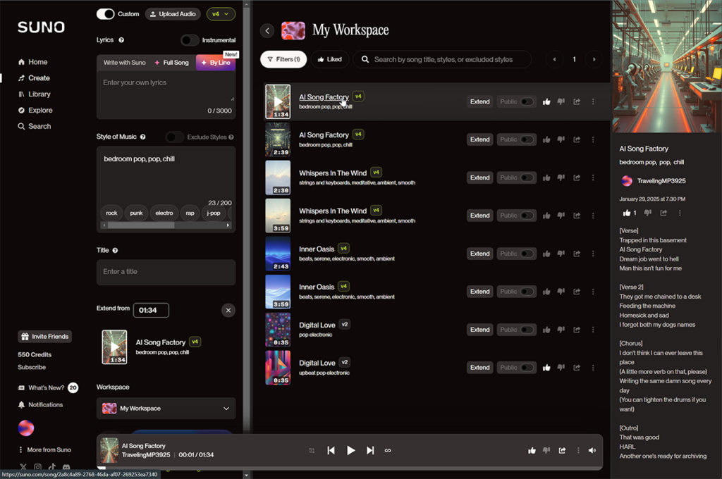Open the My Workspace dropdown

(166, 408)
